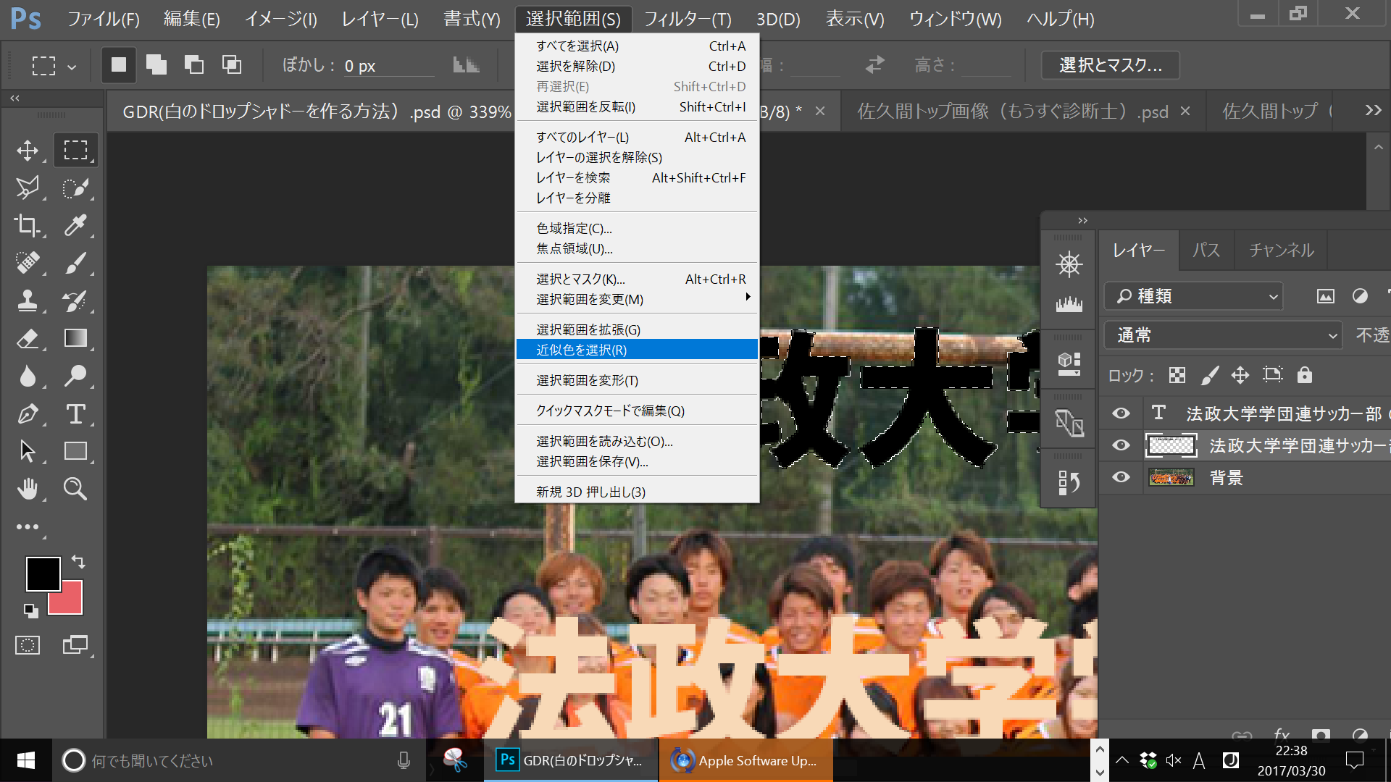This screenshot has height=782, width=1391.
Task: Open the navigator wheel panel icon
Action: (1069, 264)
